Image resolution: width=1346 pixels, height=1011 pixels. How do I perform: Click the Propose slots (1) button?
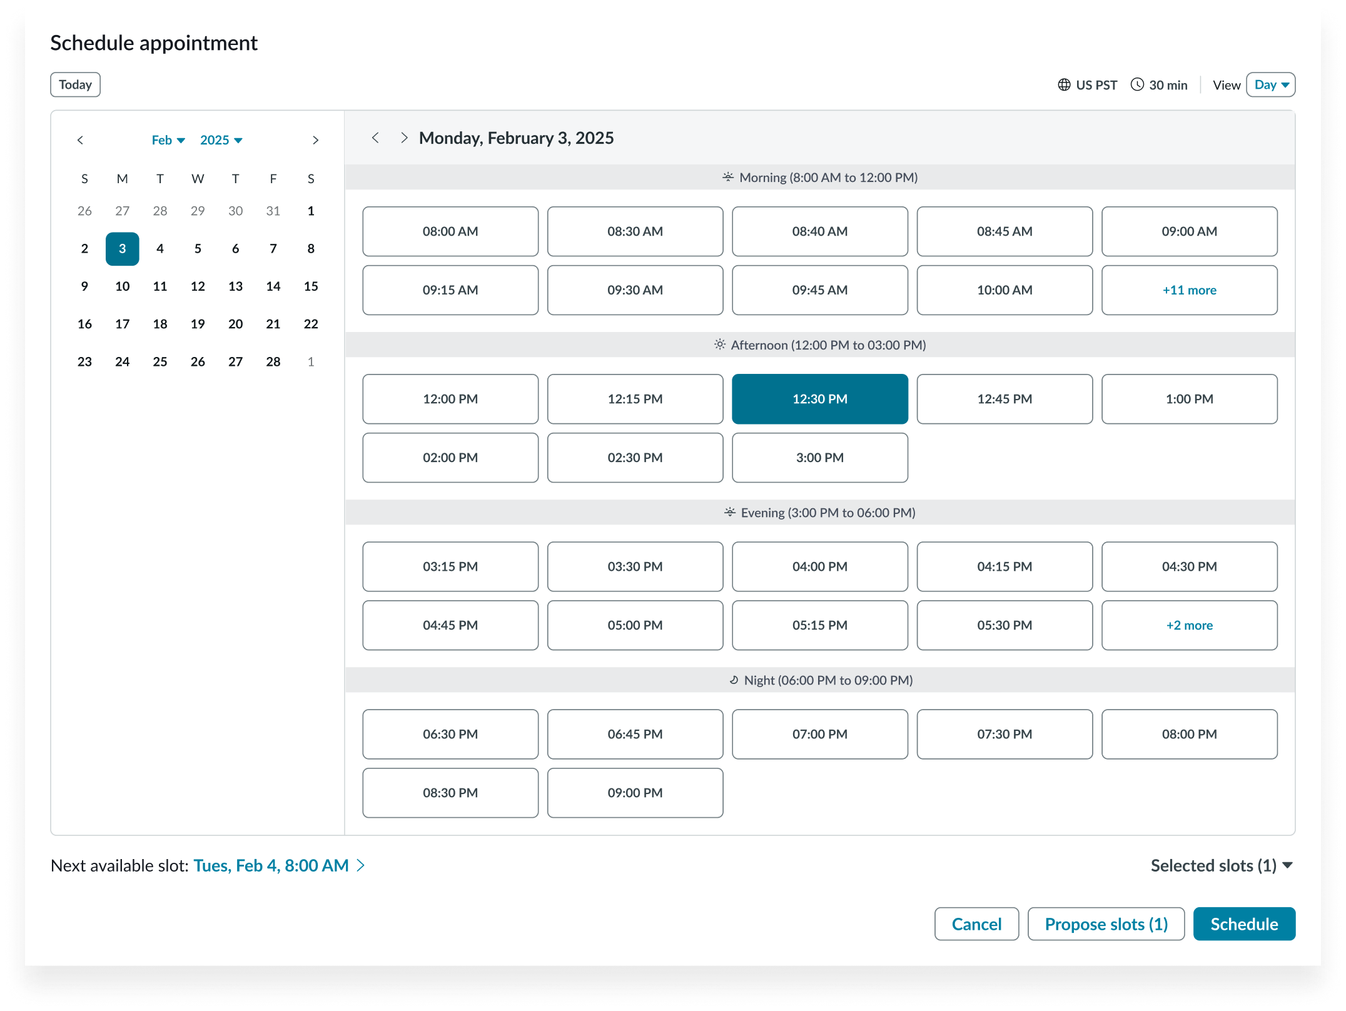1106,923
